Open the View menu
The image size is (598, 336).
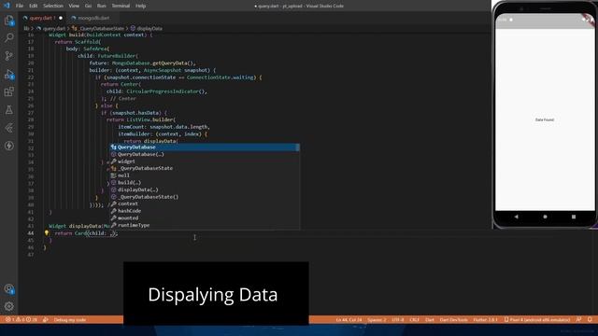(x=74, y=6)
